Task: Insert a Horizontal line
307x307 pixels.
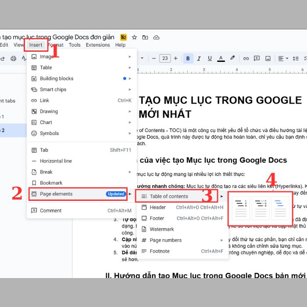Action: (x=82, y=161)
